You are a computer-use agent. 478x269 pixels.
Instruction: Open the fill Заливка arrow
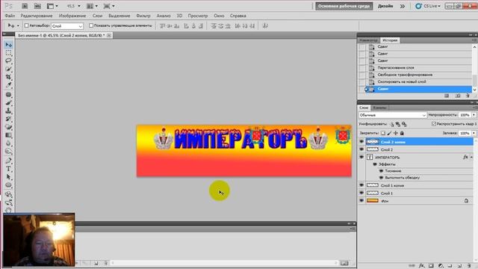tap(474, 133)
